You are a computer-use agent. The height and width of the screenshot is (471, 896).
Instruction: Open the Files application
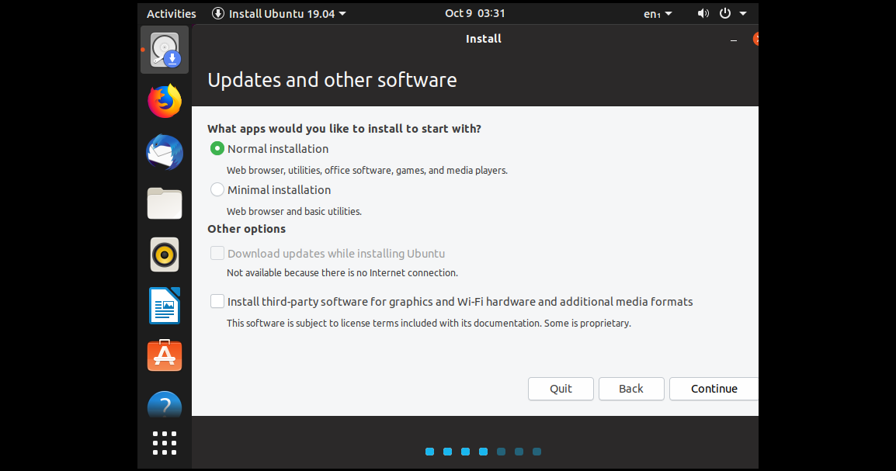click(x=164, y=203)
